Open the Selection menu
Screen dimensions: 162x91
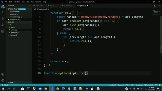coord(17,2)
